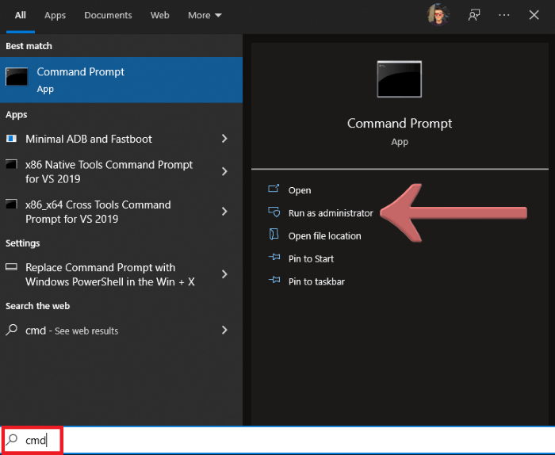Click the Run as administrator shield icon
Image resolution: width=555 pixels, height=455 pixels.
(274, 212)
